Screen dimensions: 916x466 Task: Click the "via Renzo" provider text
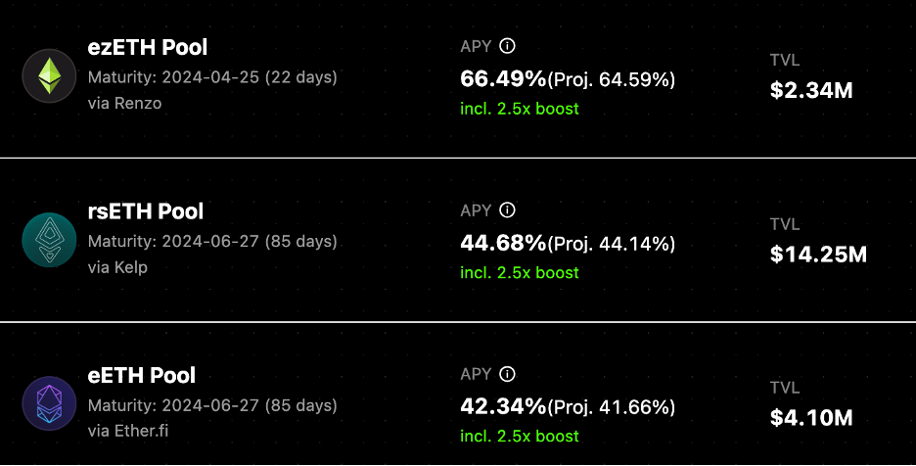click(124, 103)
